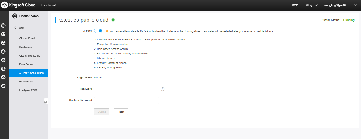Click the orange warning triangle icon

tap(107, 31)
